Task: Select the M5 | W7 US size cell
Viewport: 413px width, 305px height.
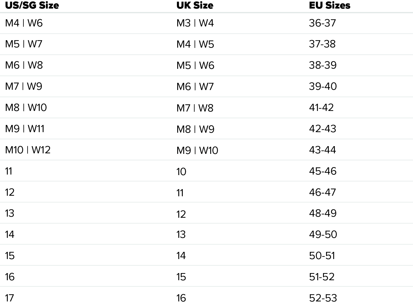Action: (x=24, y=44)
